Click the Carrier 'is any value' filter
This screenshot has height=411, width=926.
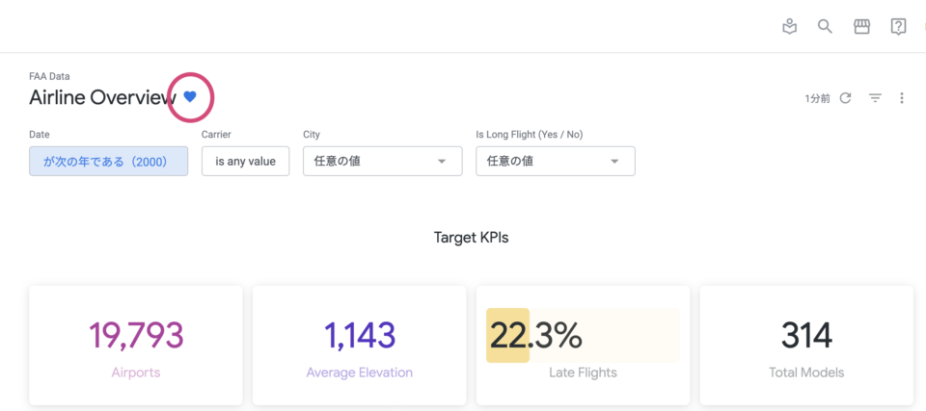click(246, 161)
